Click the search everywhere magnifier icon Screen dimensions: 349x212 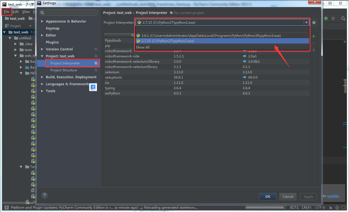[x=343, y=18]
